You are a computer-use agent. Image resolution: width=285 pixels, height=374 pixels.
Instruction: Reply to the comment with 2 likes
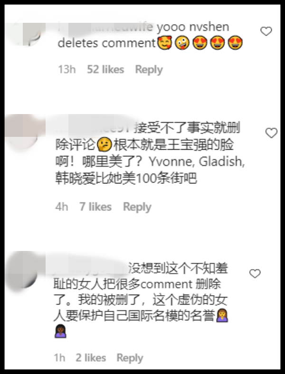(130, 358)
